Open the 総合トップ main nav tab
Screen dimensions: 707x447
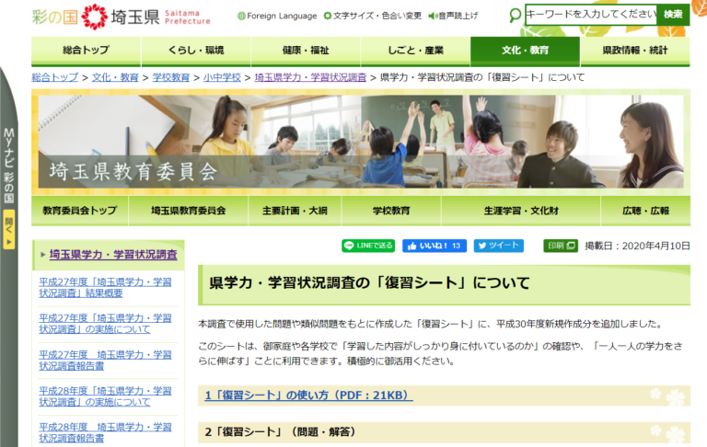coord(87,51)
